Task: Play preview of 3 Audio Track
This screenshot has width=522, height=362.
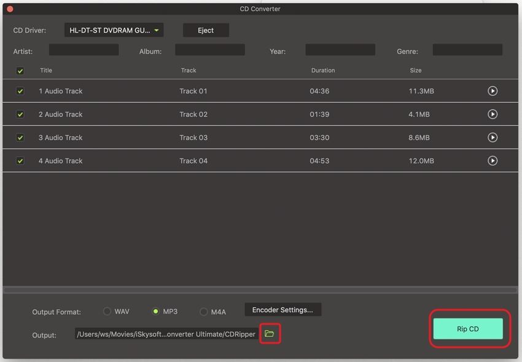Action: tap(492, 138)
